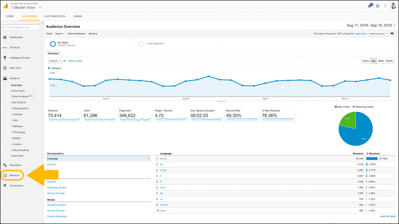Click the Google Analytics logo icon
This screenshot has width=399, height=224.
click(x=5, y=6)
